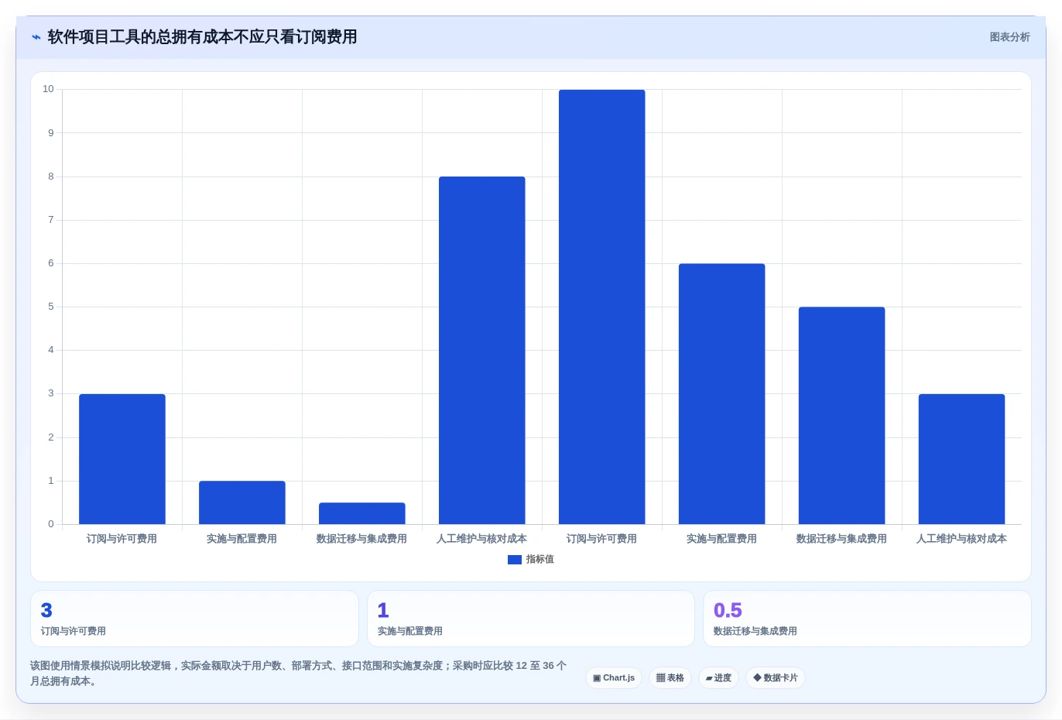The image size is (1062, 720).
Task: Click the footnote starting 该图使用情景模拟说明比较逻辑
Action: tap(299, 674)
